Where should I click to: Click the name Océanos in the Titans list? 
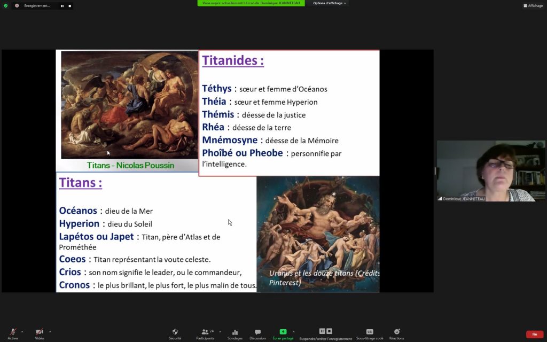pyautogui.click(x=78, y=211)
